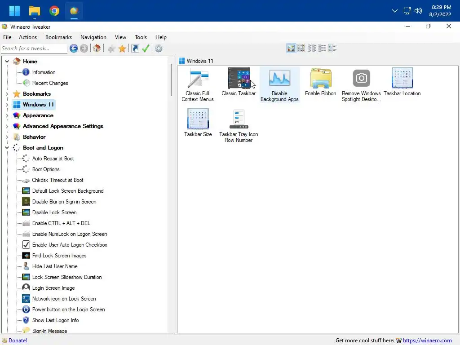Screen dimensions: 460x345
Task: Click the Search for a tweak field
Action: pos(34,49)
